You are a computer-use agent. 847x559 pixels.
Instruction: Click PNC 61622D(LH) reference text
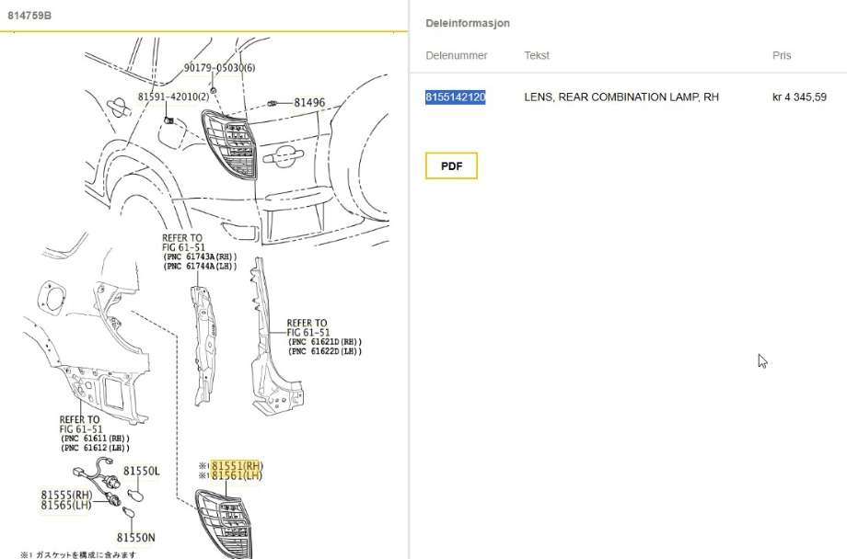(325, 351)
